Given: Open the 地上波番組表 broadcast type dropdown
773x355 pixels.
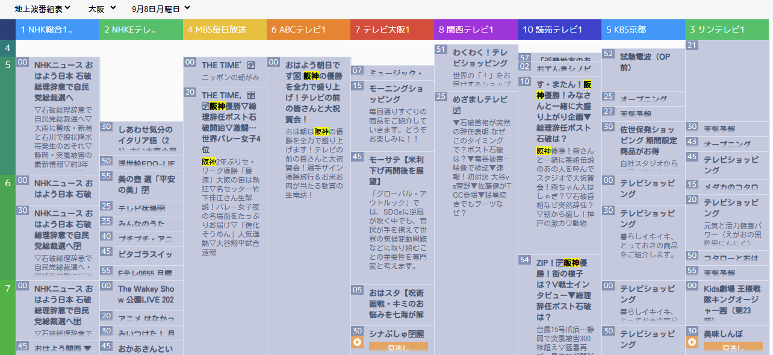Looking at the screenshot, I should tap(42, 9).
